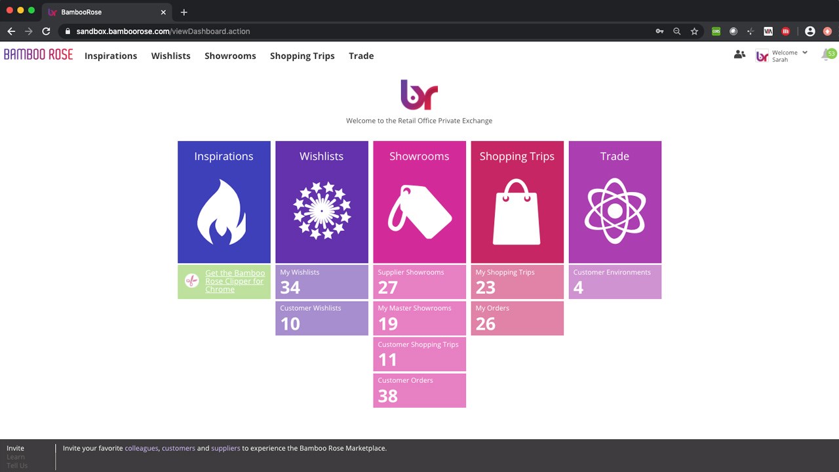Screen dimensions: 839x472
Task: Click the Inspirations flame icon tile
Action: [224, 202]
